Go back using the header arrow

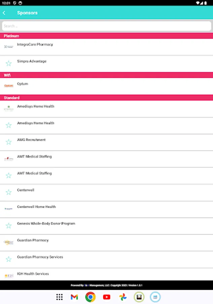(x=4, y=13)
